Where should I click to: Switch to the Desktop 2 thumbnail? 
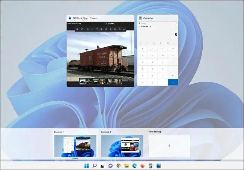[x=122, y=146]
